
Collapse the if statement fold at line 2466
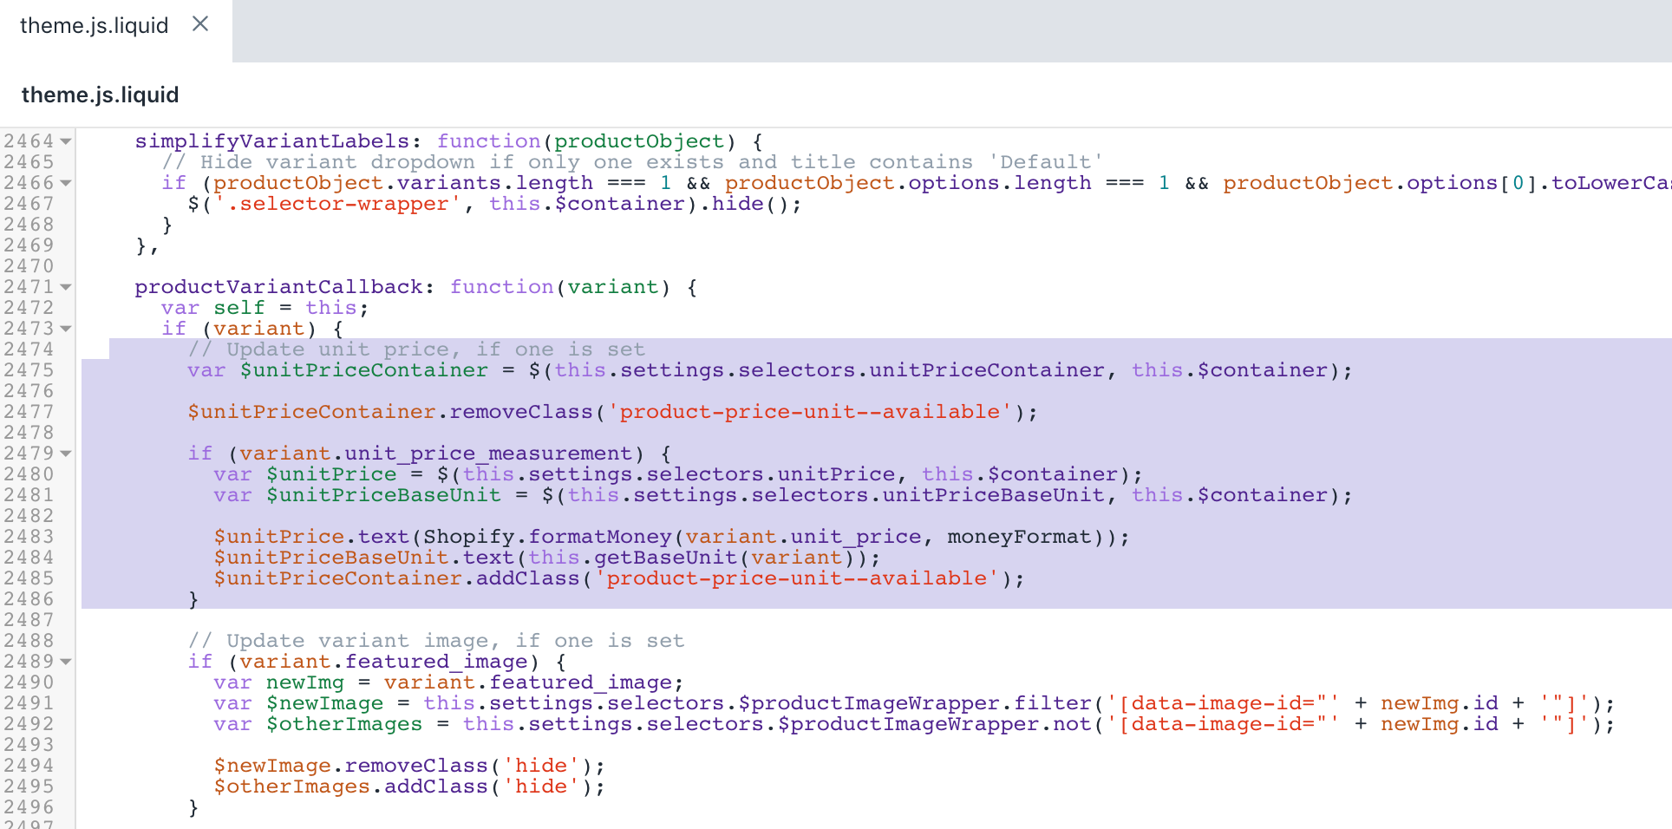[65, 182]
